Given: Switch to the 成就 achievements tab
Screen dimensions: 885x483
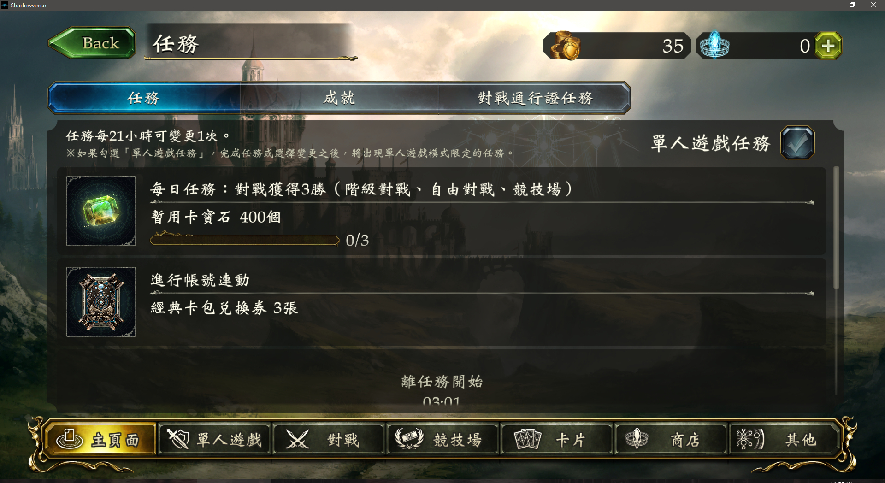Looking at the screenshot, I should click(x=339, y=98).
